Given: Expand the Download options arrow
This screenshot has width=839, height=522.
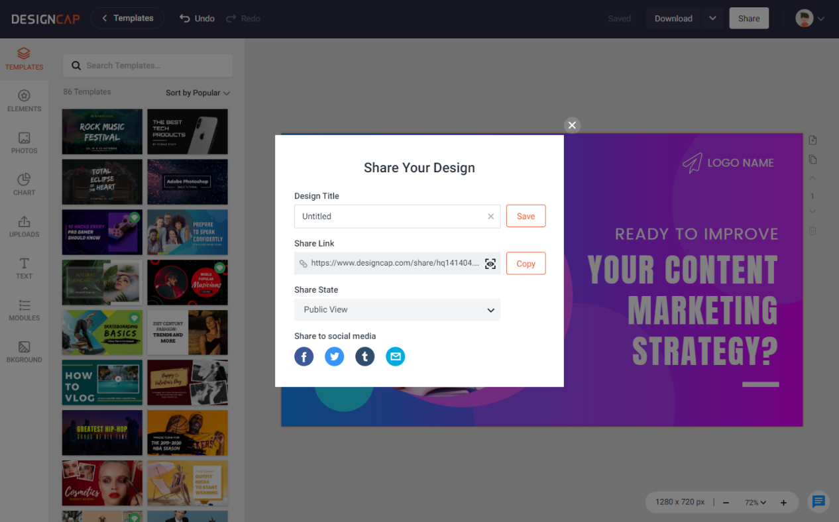Looking at the screenshot, I should 713,19.
